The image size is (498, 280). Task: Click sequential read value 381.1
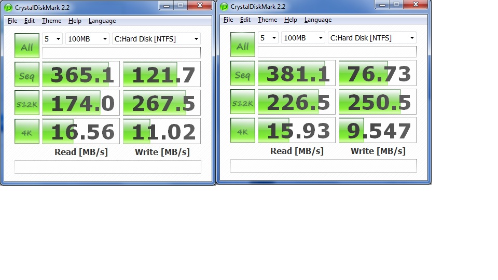click(297, 73)
